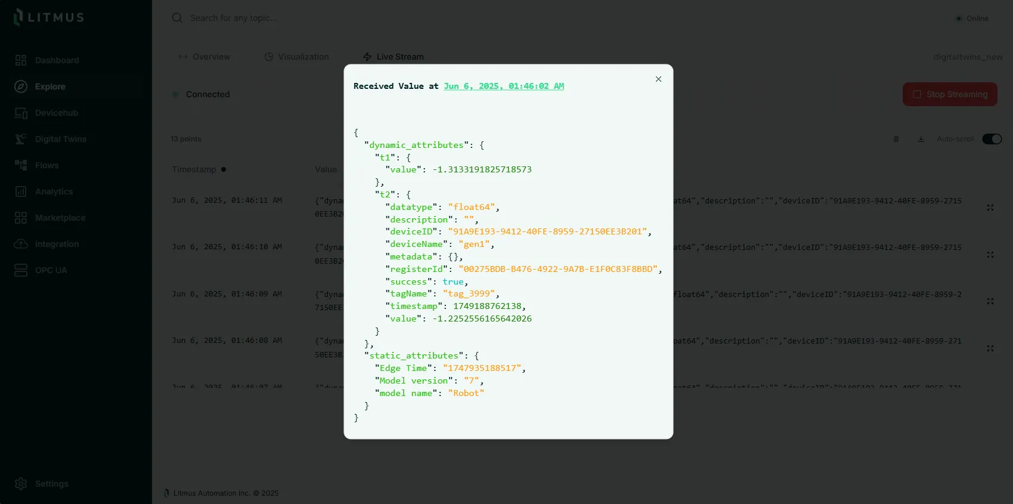Open the Dashboard page from sidebar

[57, 60]
